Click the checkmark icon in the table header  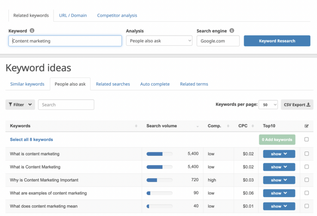[x=306, y=126]
